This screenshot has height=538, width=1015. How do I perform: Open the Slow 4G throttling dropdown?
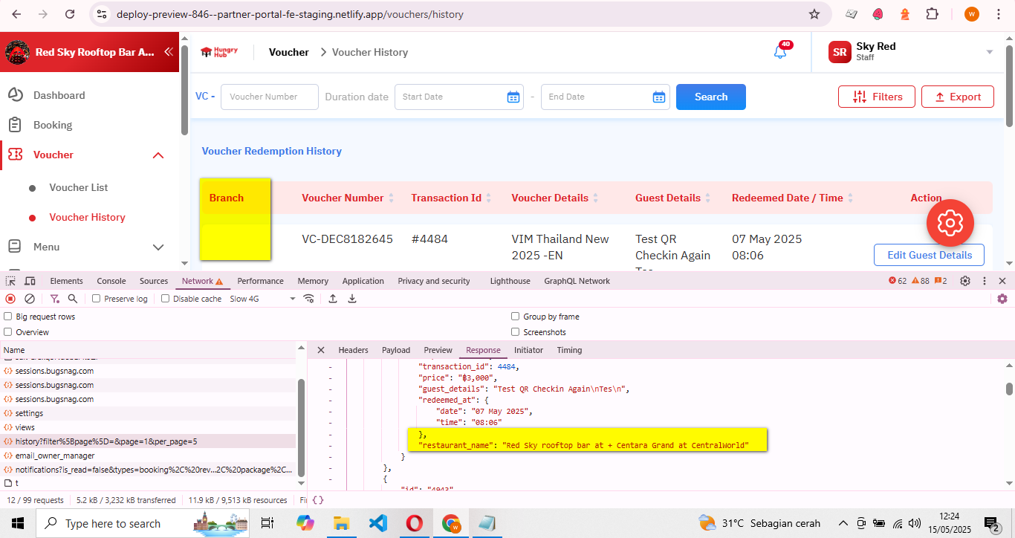point(262,299)
